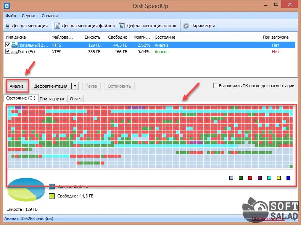Screen dimensions: 301x225
Task: Click the red Нет in Data row
Action: point(275,52)
